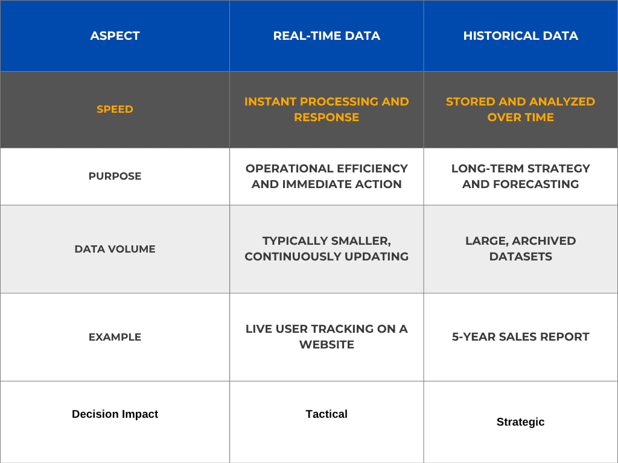Select the EXAMPLE row label
Screen dimensions: 618x463
[115, 337]
